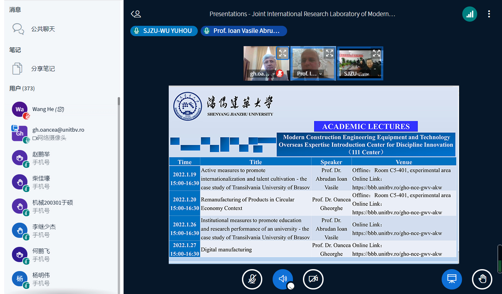Open connection status indicator

[x=469, y=14]
